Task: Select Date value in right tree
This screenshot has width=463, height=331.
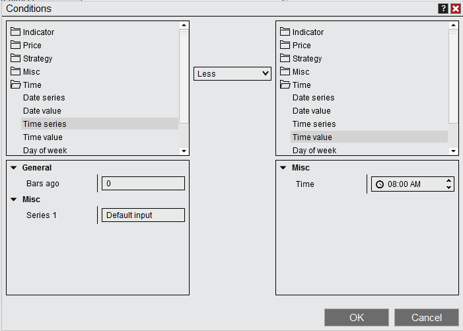Action: (312, 111)
